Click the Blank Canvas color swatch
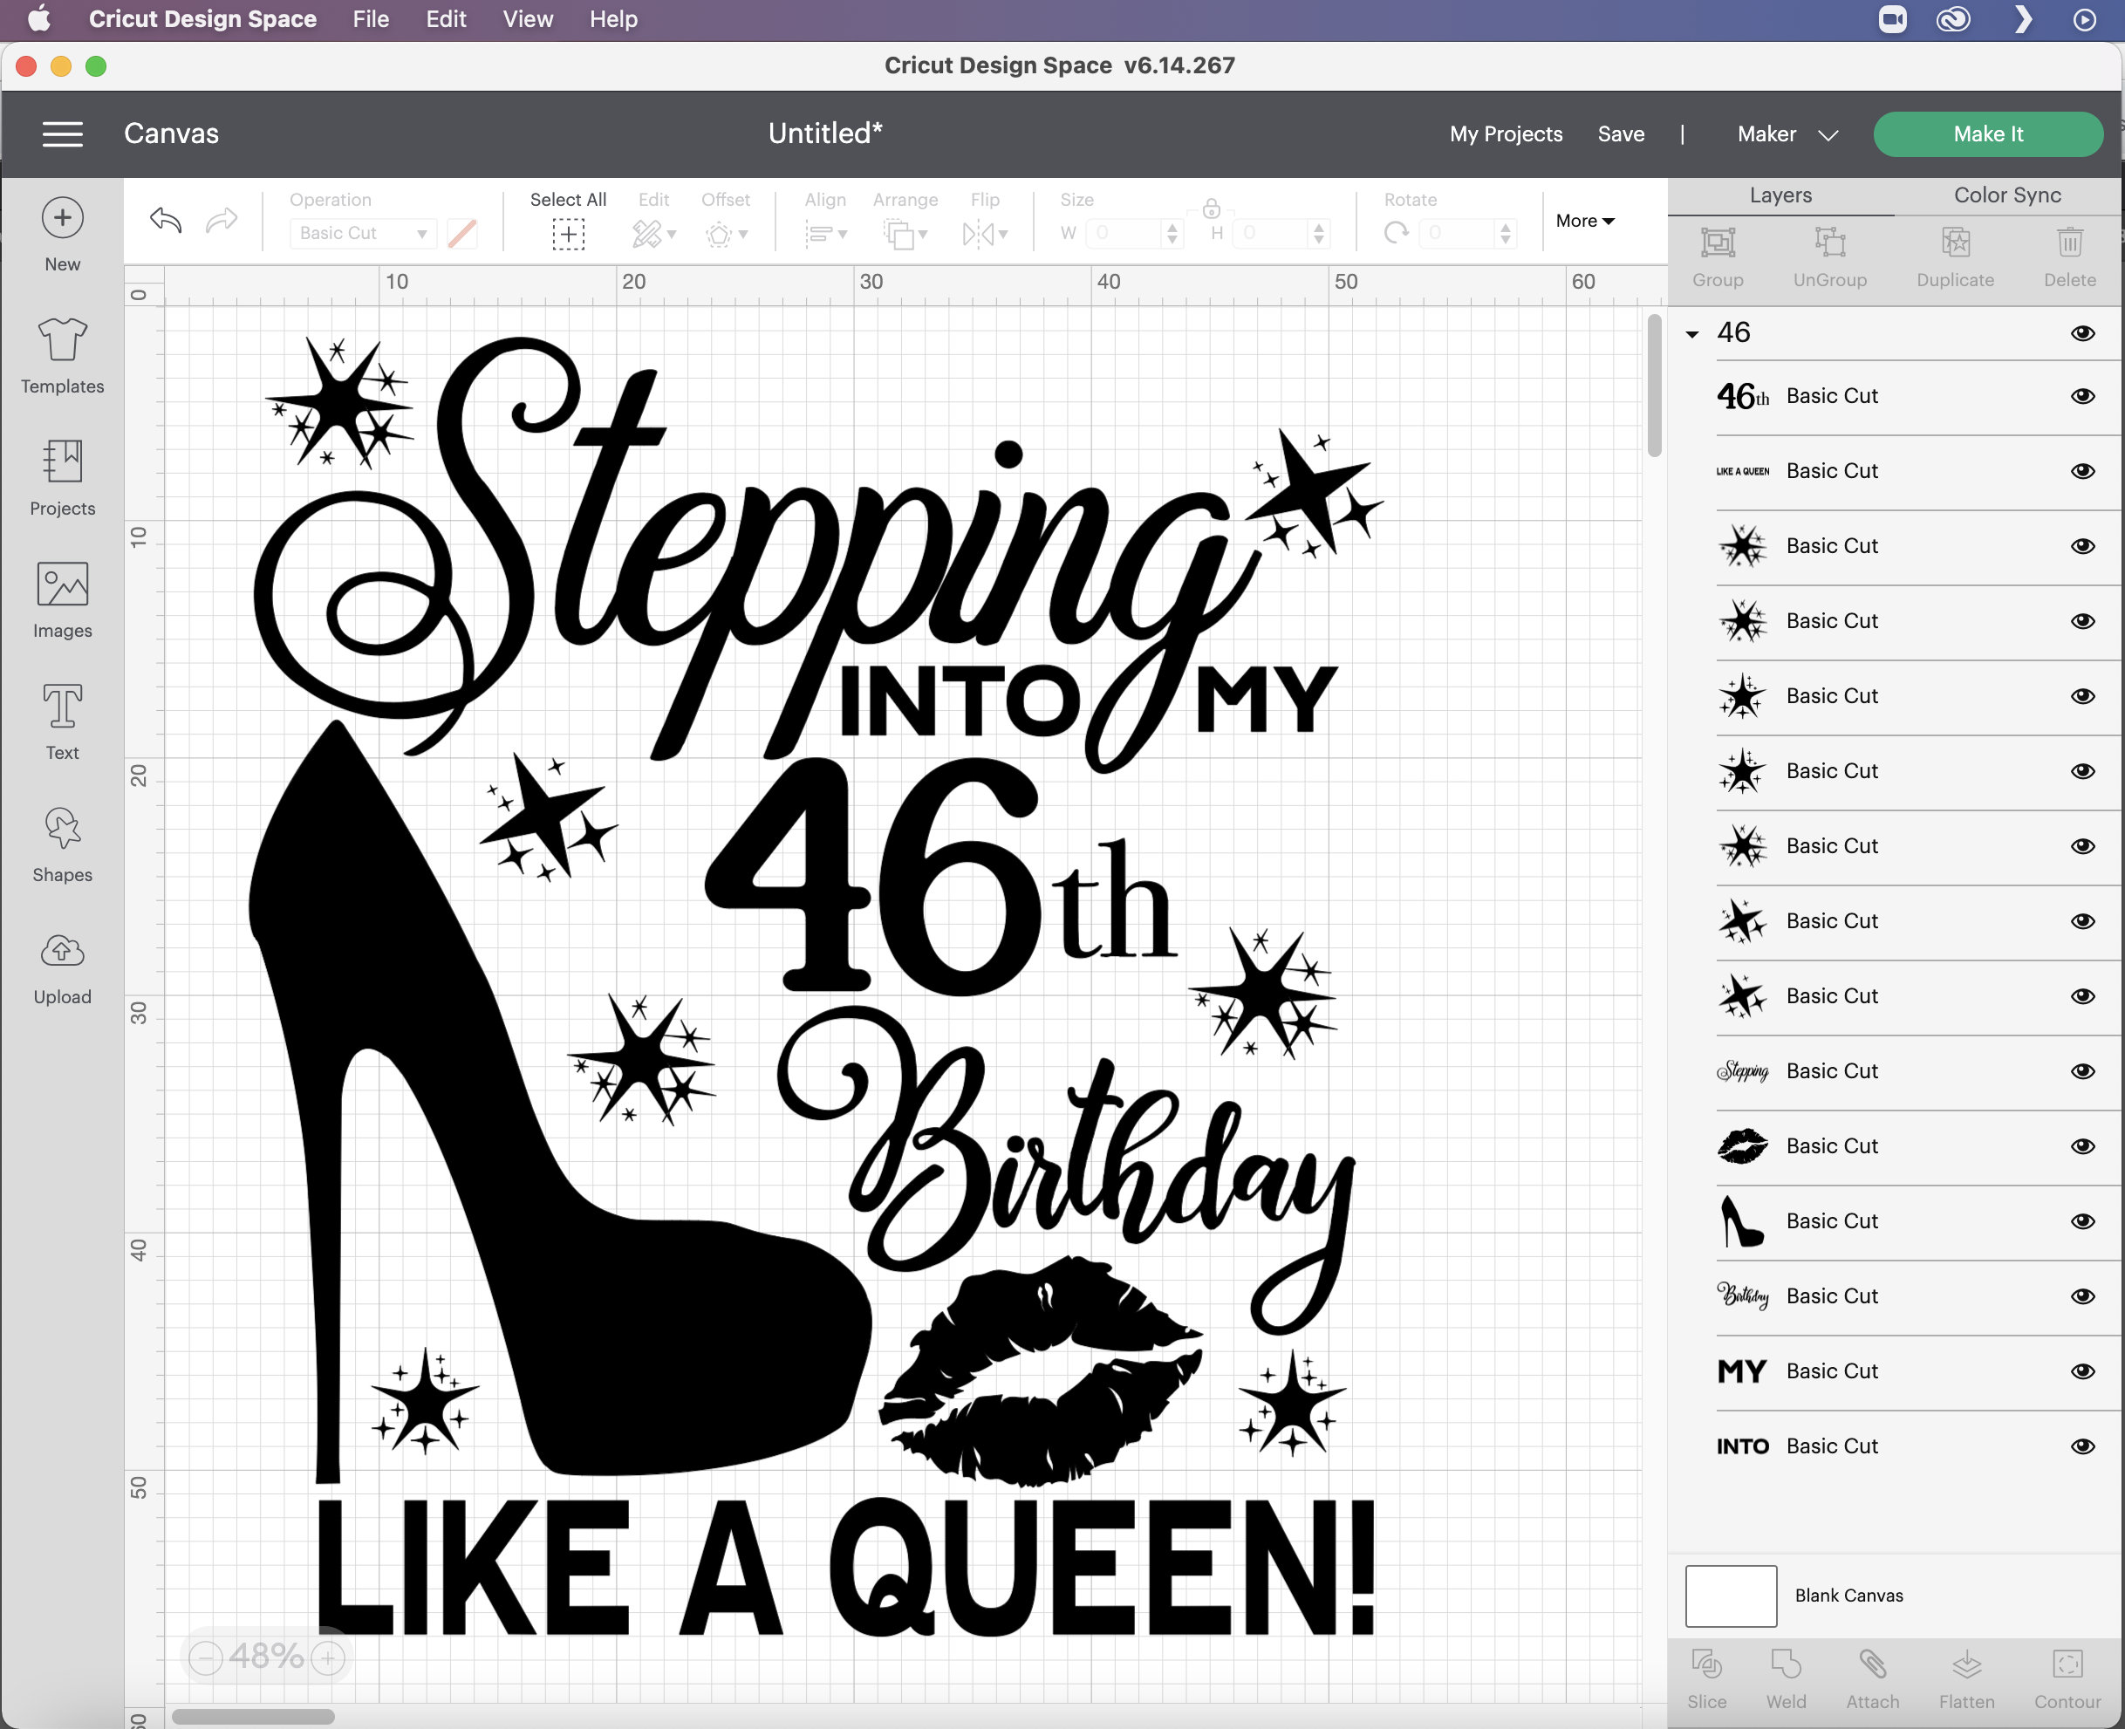The height and width of the screenshot is (1729, 2125). pyautogui.click(x=1731, y=1595)
